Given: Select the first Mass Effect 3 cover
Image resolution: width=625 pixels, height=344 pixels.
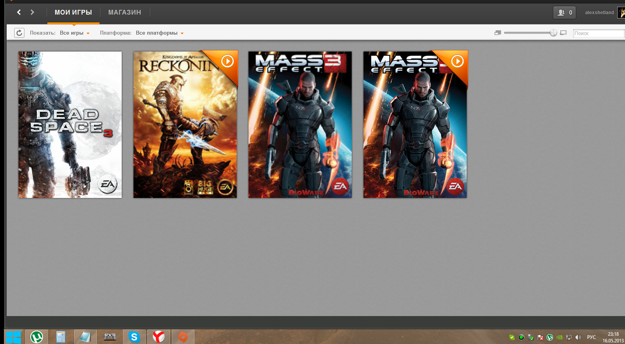Looking at the screenshot, I should pyautogui.click(x=300, y=125).
